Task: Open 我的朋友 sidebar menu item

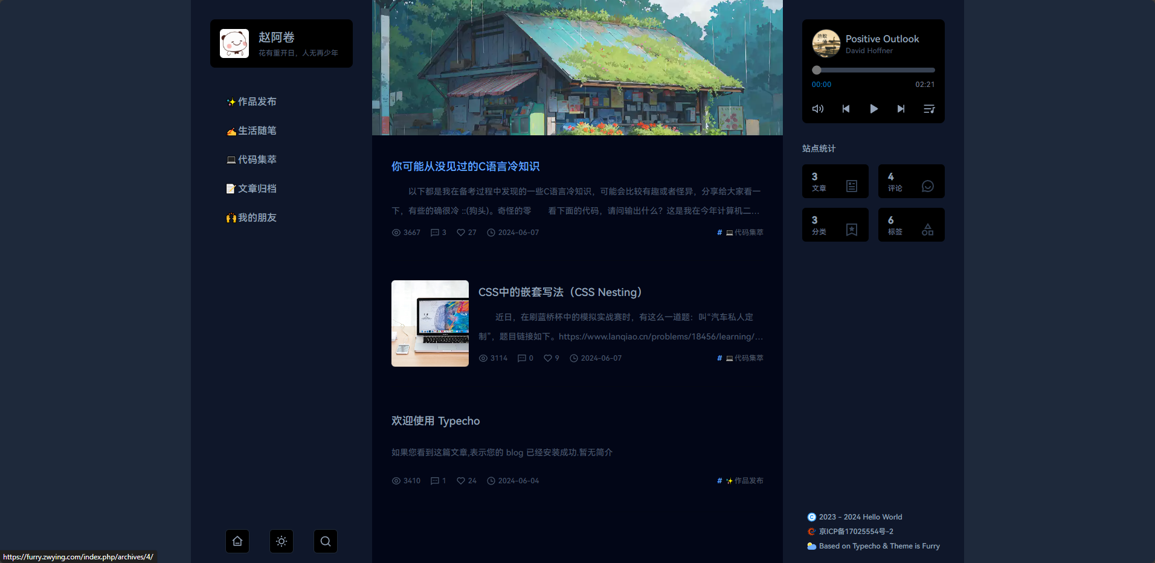Action: (251, 217)
